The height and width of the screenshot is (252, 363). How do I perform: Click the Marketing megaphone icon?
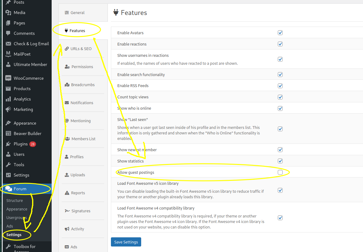8,109
